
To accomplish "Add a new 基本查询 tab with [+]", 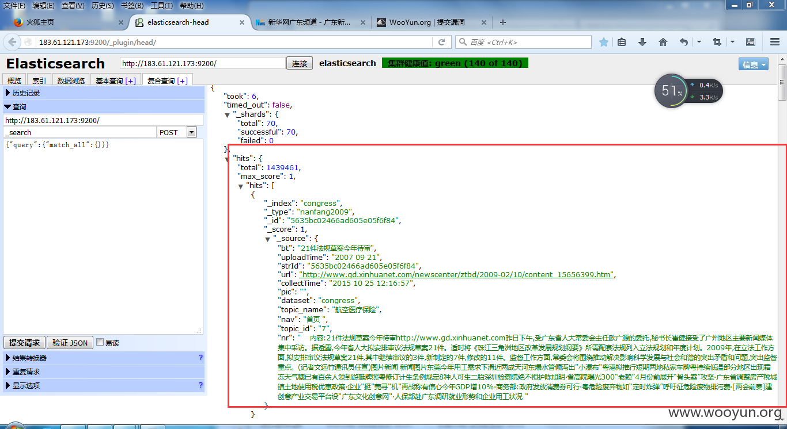I will pyautogui.click(x=130, y=81).
